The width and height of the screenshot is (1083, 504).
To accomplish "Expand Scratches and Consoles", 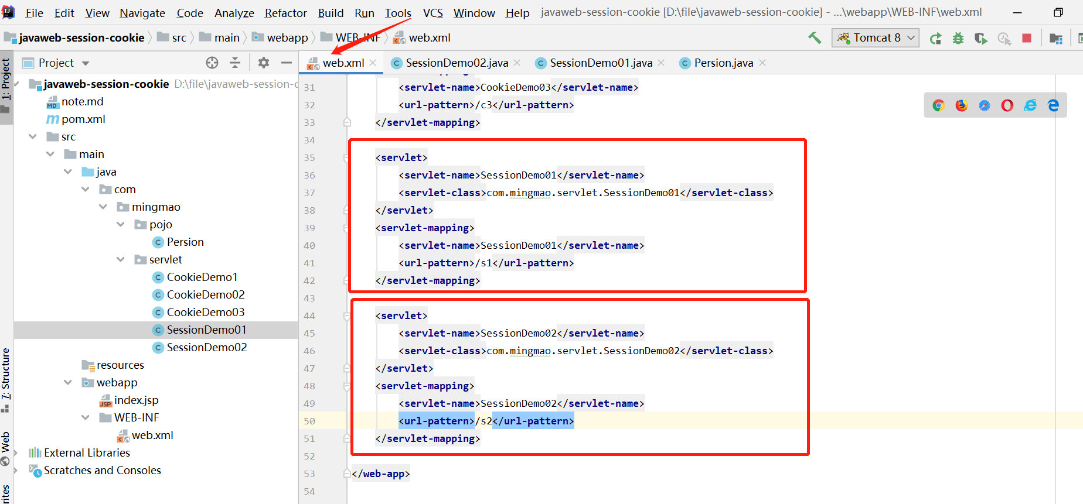I will [16, 470].
